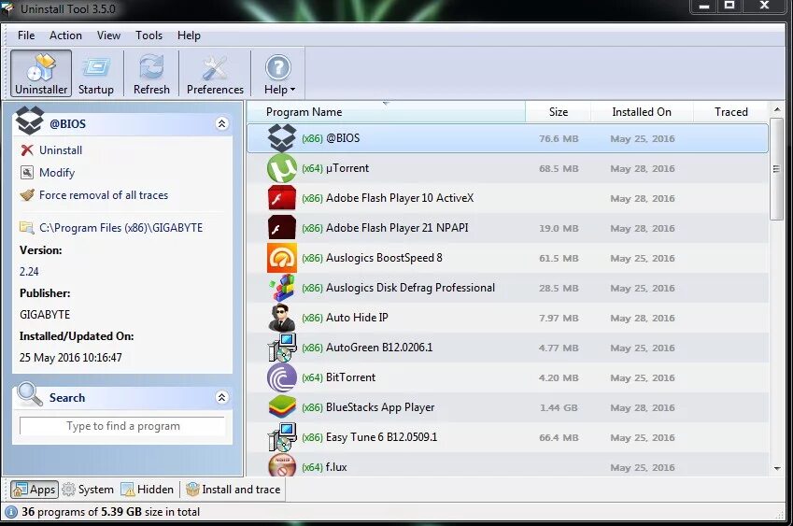This screenshot has height=526, width=793.
Task: Switch to the Hidden tab
Action: coord(148,489)
